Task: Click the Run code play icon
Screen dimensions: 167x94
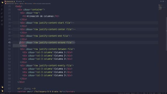Action: [x=161, y=1]
